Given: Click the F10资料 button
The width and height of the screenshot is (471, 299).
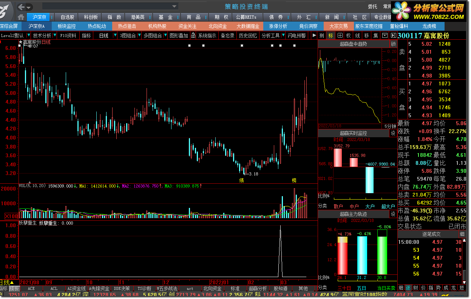Looking at the screenshot, I should (68, 36).
